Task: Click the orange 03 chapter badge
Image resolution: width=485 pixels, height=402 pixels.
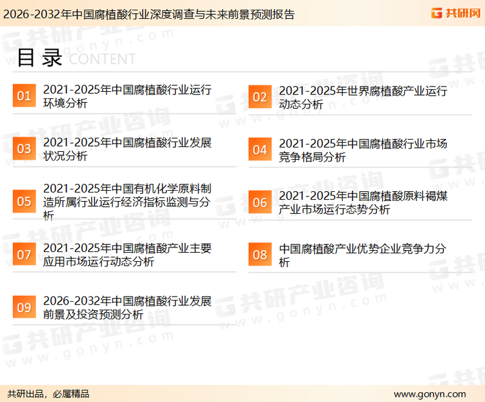Action: click(x=24, y=149)
